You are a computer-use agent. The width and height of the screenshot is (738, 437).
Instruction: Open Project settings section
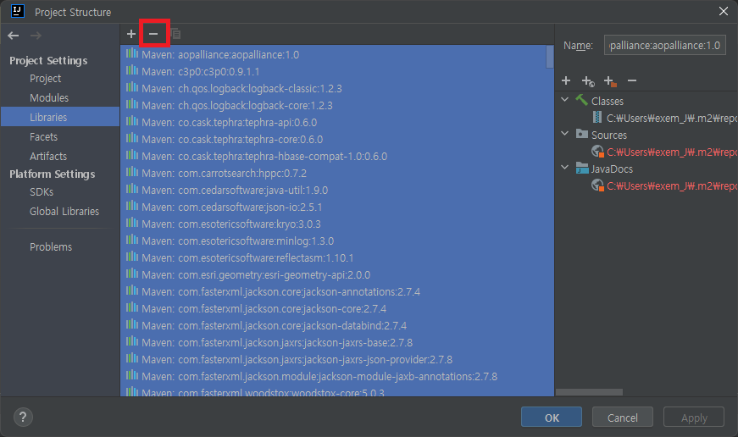[45, 79]
